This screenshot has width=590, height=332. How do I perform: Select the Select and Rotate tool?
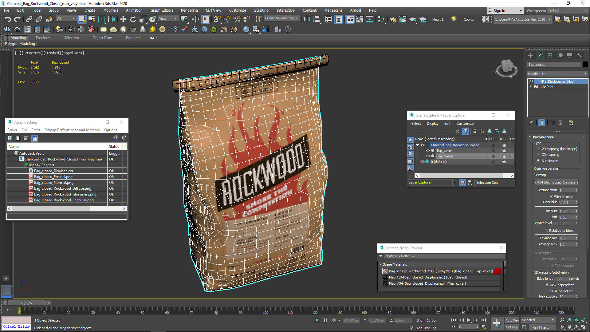(x=133, y=19)
